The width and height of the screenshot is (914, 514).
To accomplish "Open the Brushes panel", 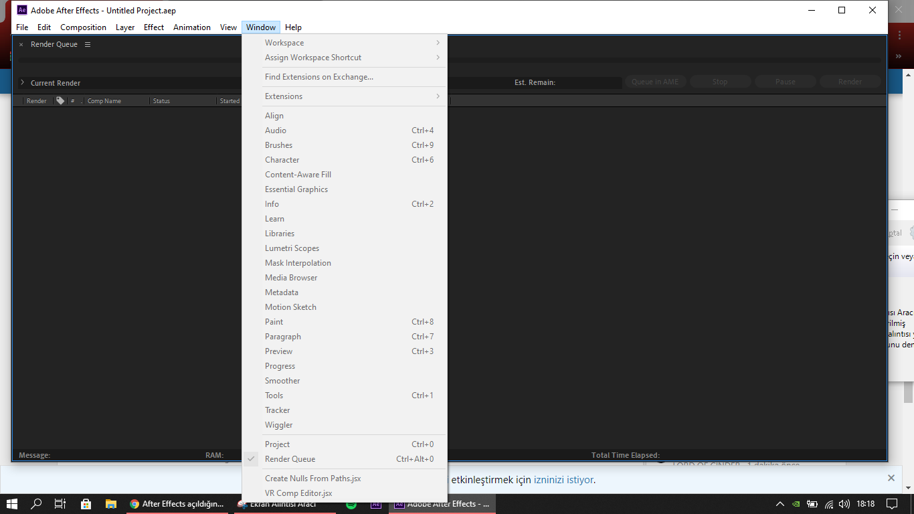I will [345, 145].
